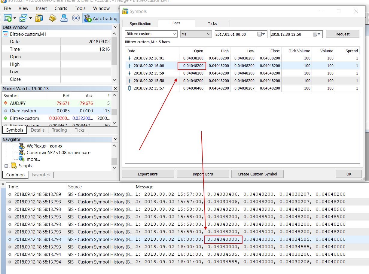
Task: Open the start date dropdown arrow
Action: [x=264, y=34]
